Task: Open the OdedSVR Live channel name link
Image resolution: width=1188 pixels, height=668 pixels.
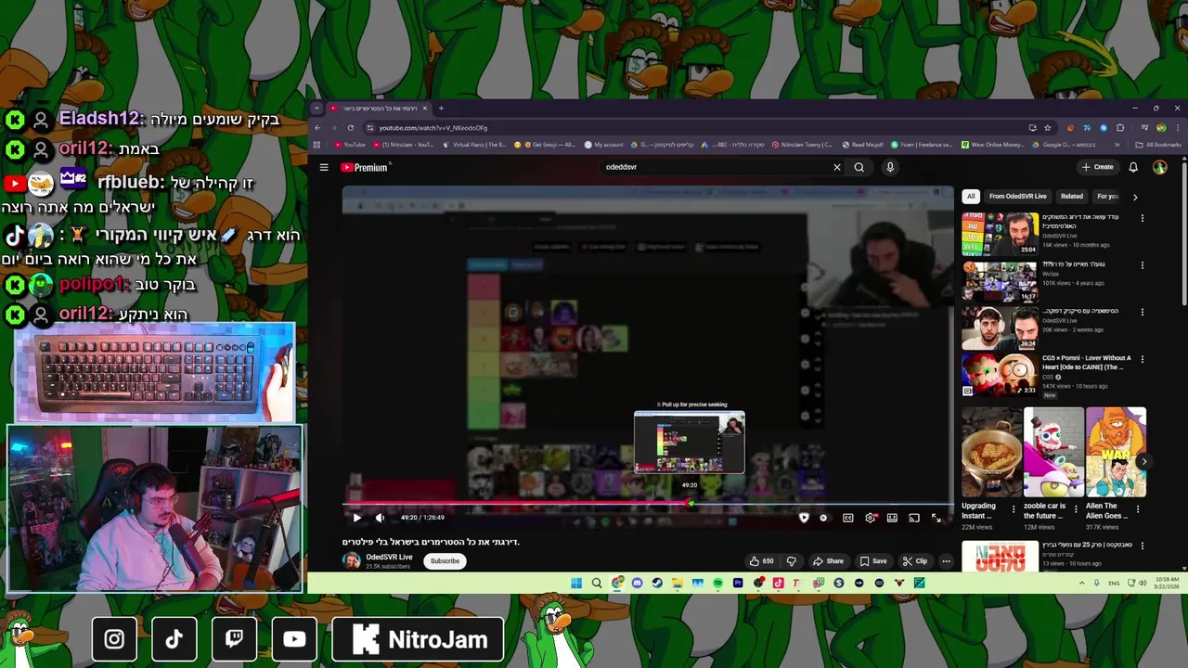Action: [x=389, y=557]
